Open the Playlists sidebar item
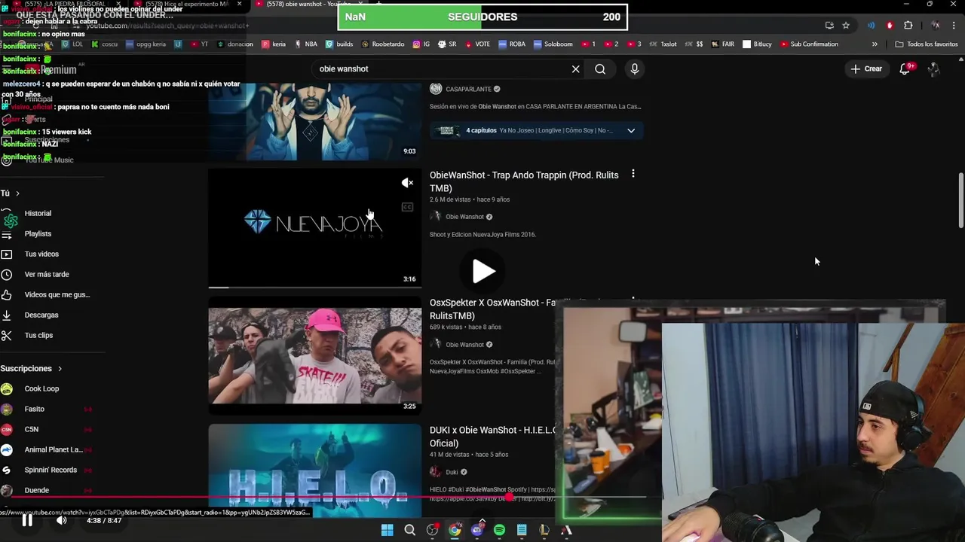Image resolution: width=965 pixels, height=542 pixels. pyautogui.click(x=38, y=233)
